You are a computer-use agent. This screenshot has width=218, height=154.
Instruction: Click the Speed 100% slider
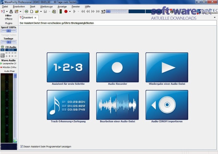9,31
